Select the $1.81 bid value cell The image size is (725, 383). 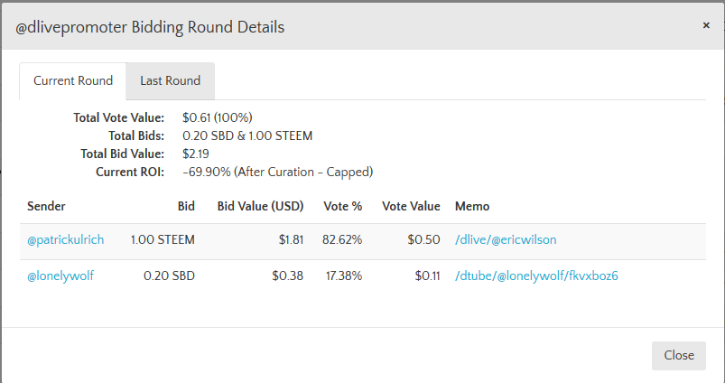[291, 239]
